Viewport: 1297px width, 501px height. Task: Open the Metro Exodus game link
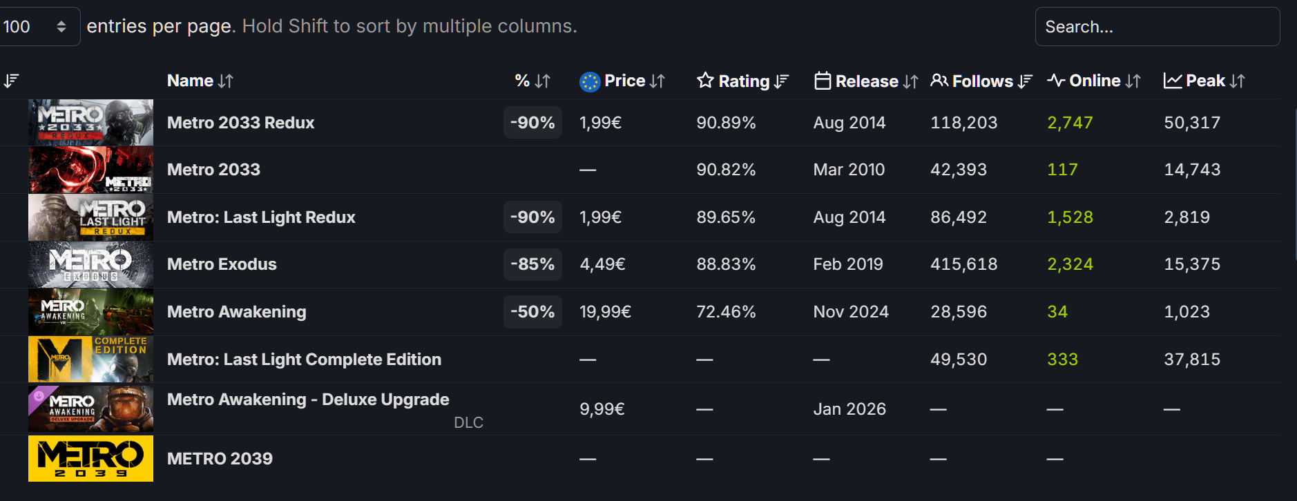pos(222,264)
